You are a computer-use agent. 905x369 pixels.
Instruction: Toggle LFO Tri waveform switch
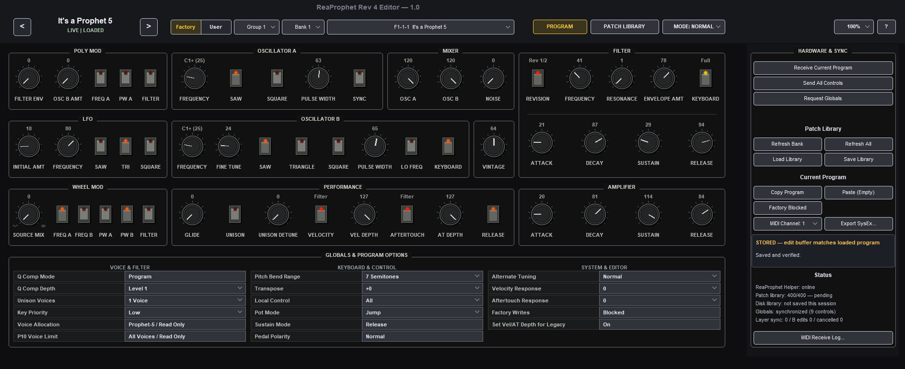(x=126, y=146)
